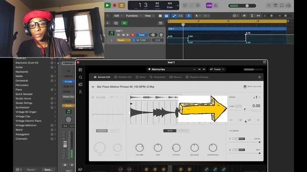307x172 pixels.
Task: Expand the automation lane disclosure triangle
Action: click(x=111, y=40)
